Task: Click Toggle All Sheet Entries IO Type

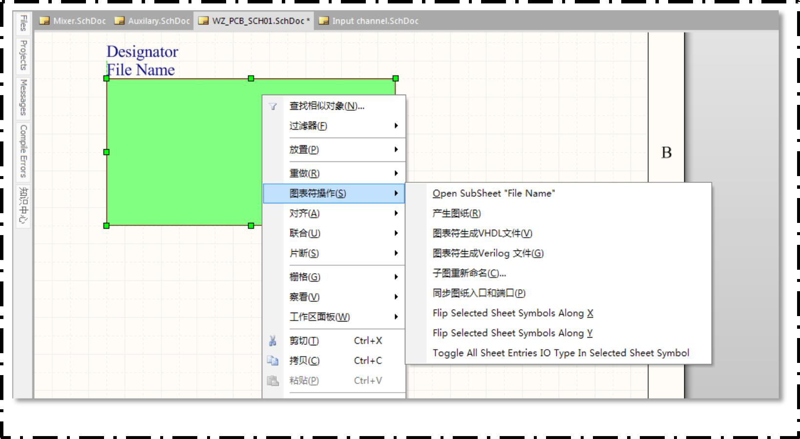Action: tap(561, 353)
